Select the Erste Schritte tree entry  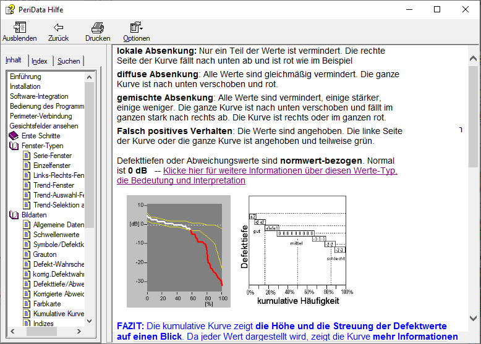coord(41,136)
